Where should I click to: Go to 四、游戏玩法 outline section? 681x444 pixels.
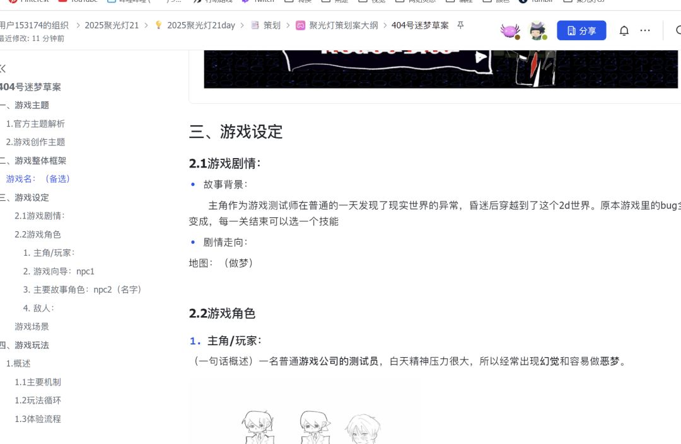pos(25,345)
